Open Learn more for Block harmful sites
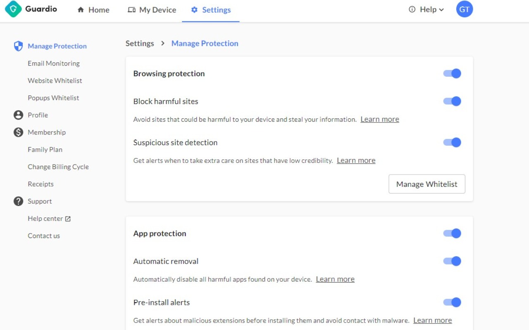Image resolution: width=529 pixels, height=330 pixels. coord(379,119)
